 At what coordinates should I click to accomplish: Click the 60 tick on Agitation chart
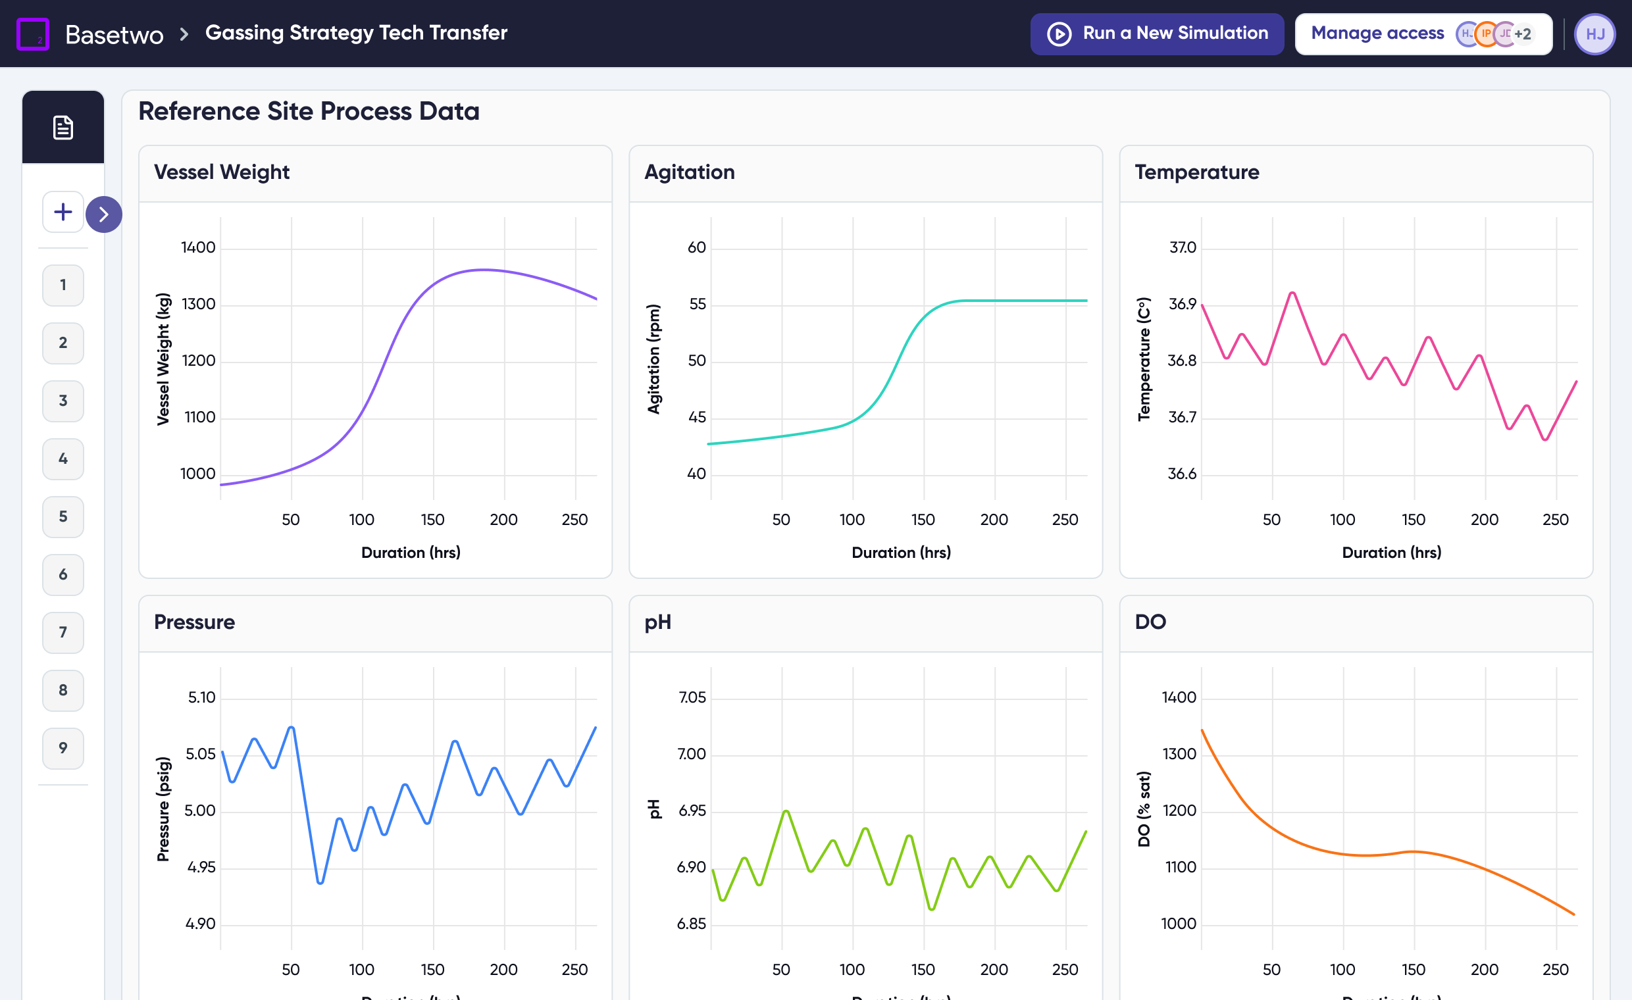[697, 247]
